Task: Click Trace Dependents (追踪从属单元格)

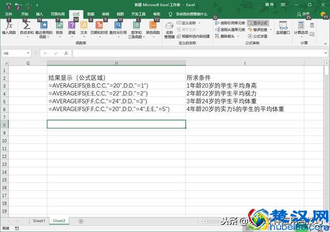Action: tap(230, 29)
